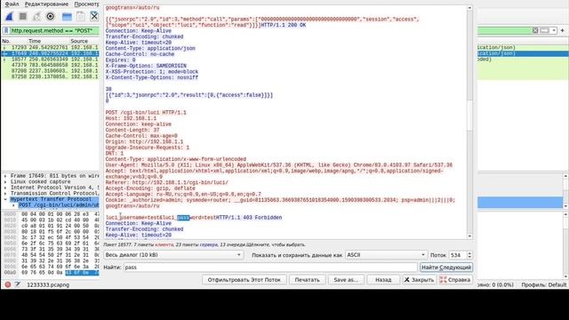Click the Печатать button
This screenshot has width=569, height=320.
point(307,280)
